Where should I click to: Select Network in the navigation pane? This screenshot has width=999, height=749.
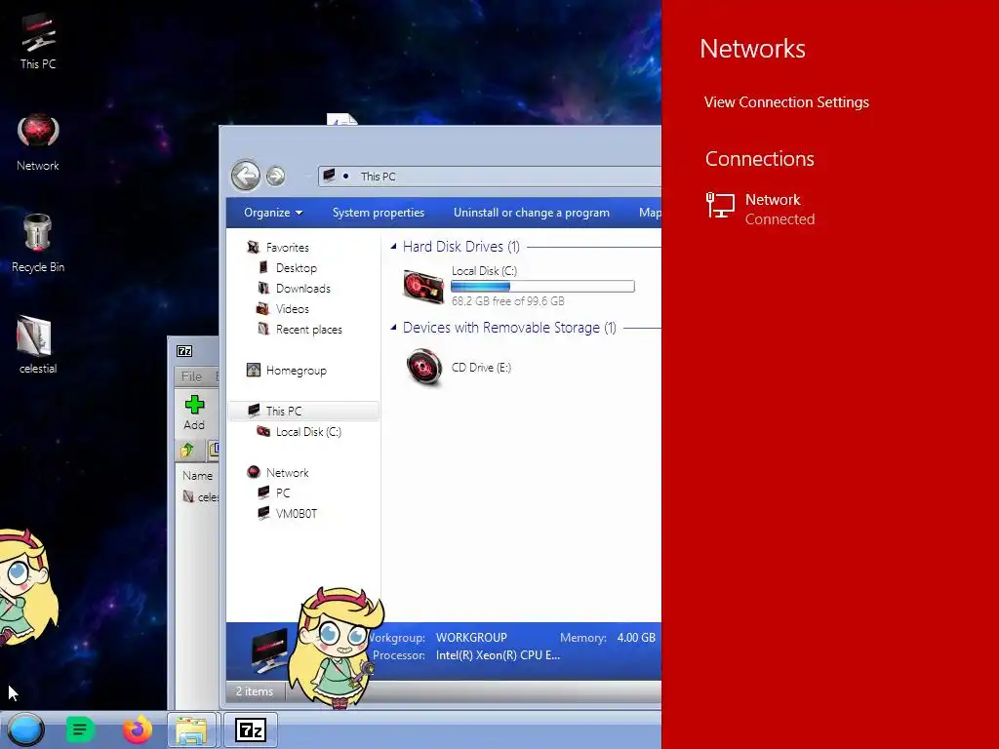click(x=278, y=473)
